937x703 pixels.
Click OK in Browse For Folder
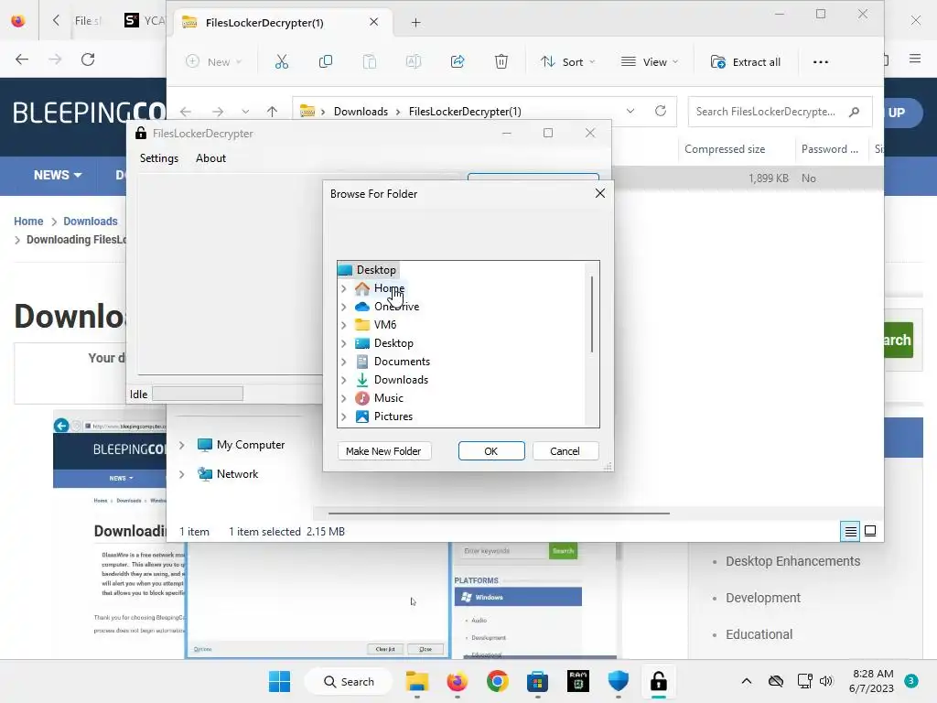click(491, 451)
